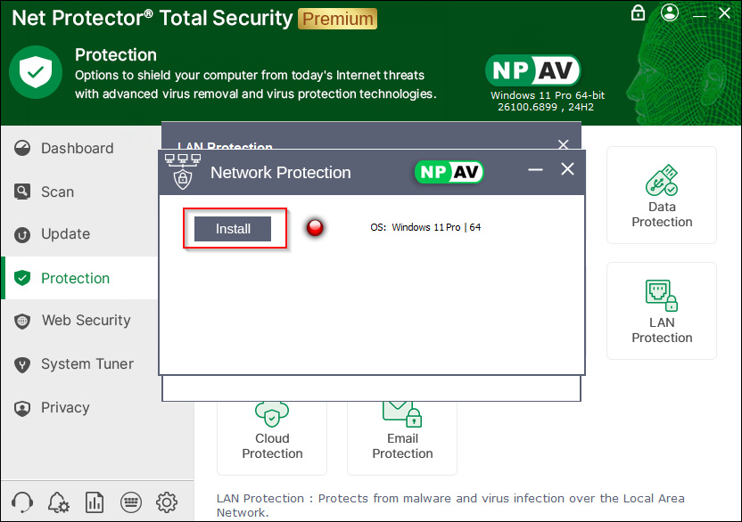This screenshot has height=522, width=742.
Task: Open the reports chart icon
Action: coord(95,502)
